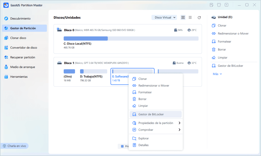Click Redimensionar o Mover in right panel
This screenshot has height=156, width=261.
230,34
